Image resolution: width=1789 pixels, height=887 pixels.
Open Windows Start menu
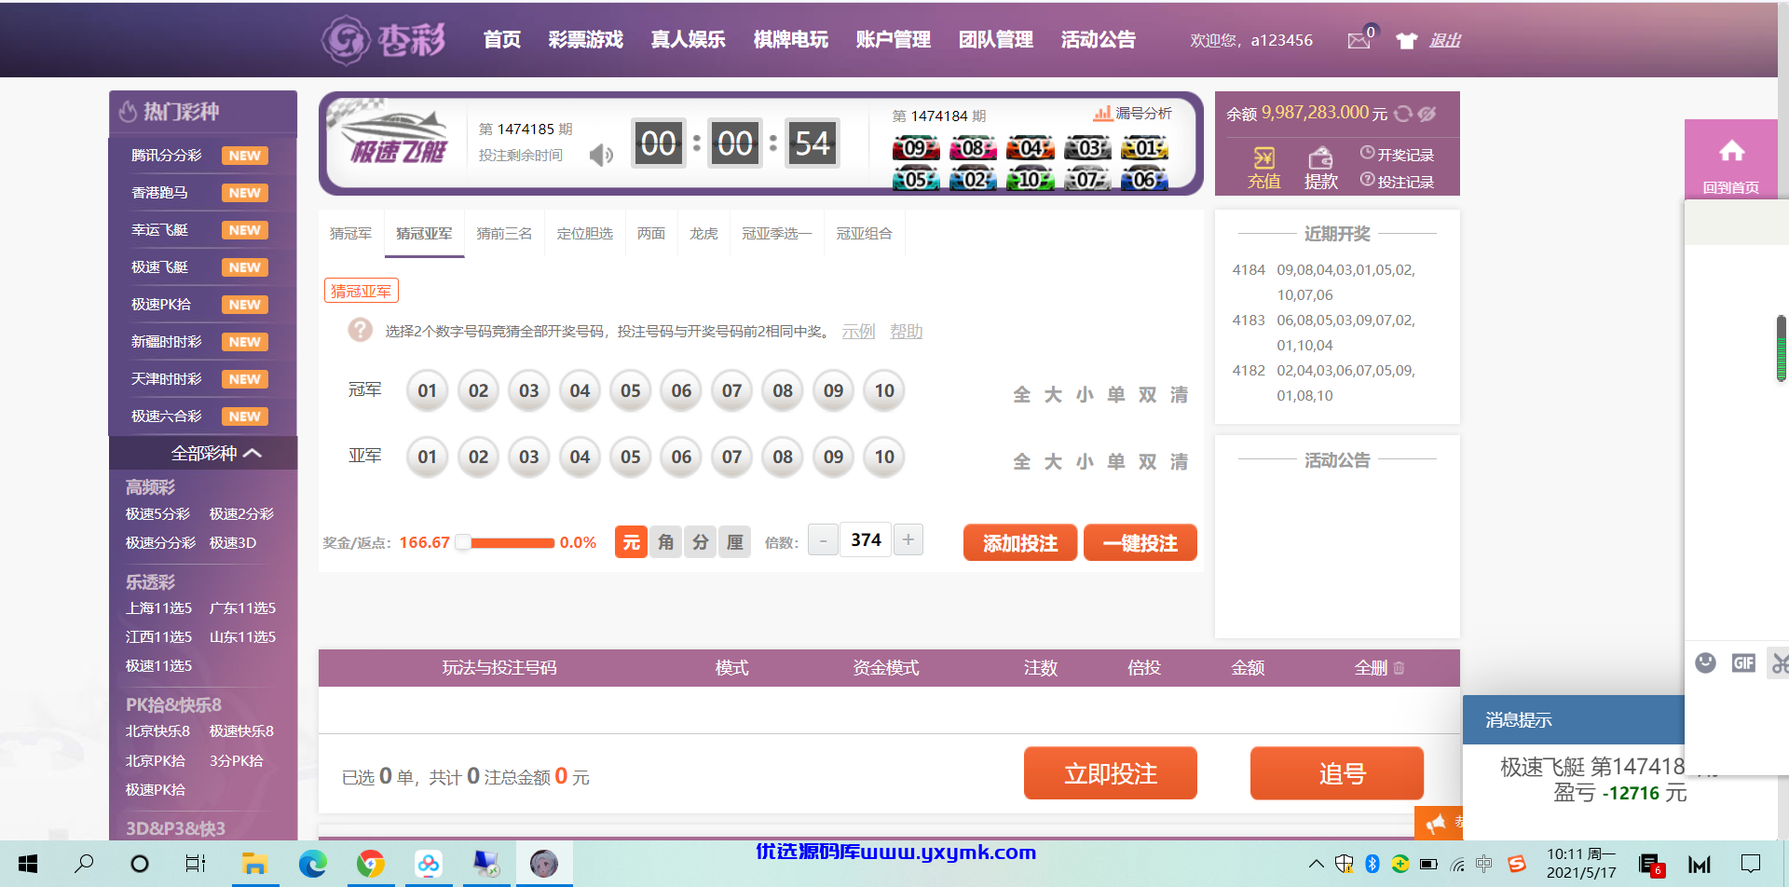pyautogui.click(x=28, y=864)
